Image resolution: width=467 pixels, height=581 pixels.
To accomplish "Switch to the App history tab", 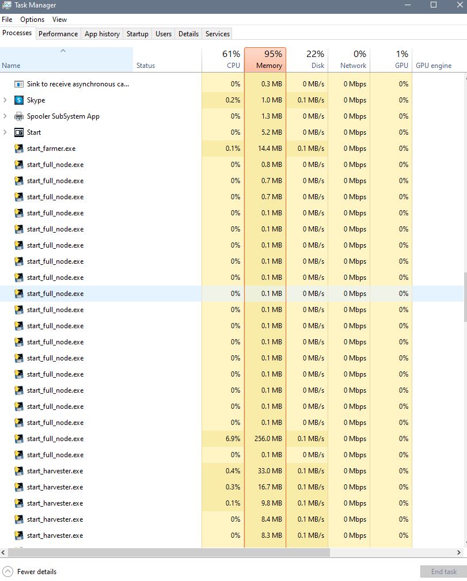I will coord(102,34).
